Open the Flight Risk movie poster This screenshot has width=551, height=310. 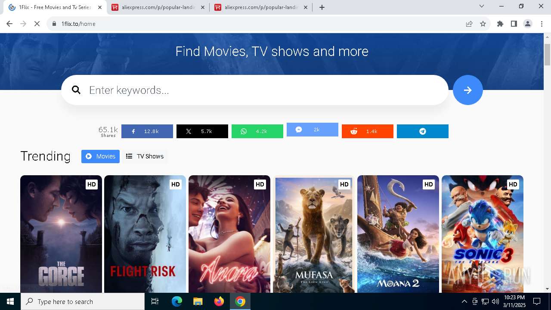(x=145, y=234)
